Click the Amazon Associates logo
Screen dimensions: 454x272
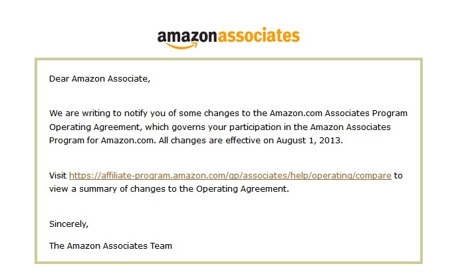click(228, 38)
